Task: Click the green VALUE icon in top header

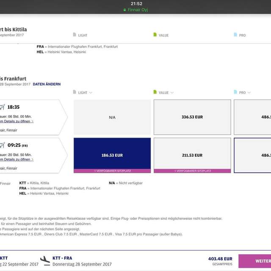Action: click(x=155, y=35)
